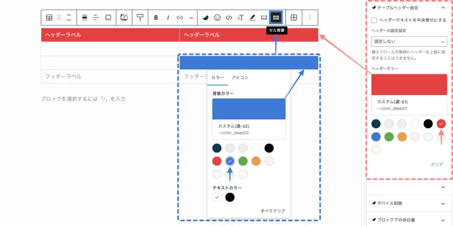Image resolution: width=453 pixels, height=226 pixels.
Task: Click the table block type icon
Action: [49, 18]
